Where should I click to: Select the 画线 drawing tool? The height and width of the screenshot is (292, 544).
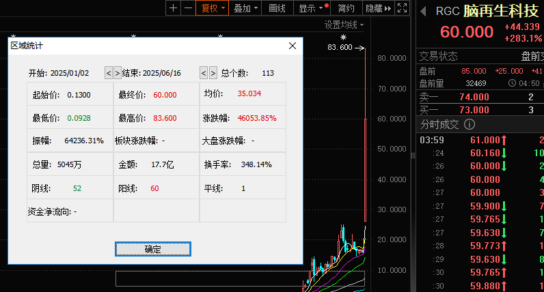pos(277,8)
